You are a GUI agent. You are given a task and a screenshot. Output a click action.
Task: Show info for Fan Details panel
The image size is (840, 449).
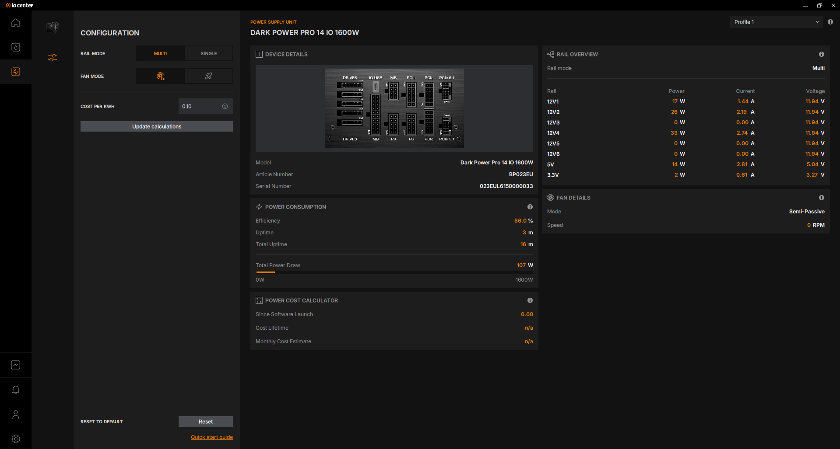click(x=822, y=198)
